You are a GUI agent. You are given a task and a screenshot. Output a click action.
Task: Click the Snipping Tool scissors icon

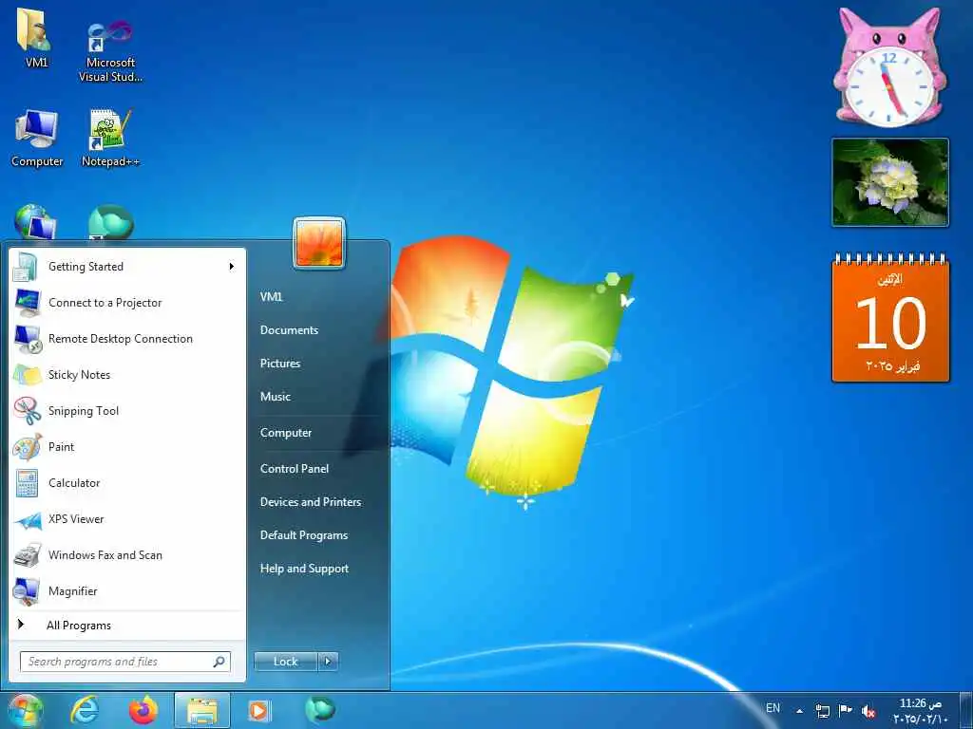(x=27, y=411)
